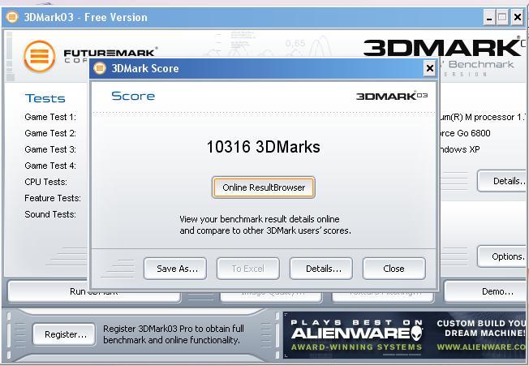Open system Details in the main window
529x366 pixels.
click(x=503, y=181)
